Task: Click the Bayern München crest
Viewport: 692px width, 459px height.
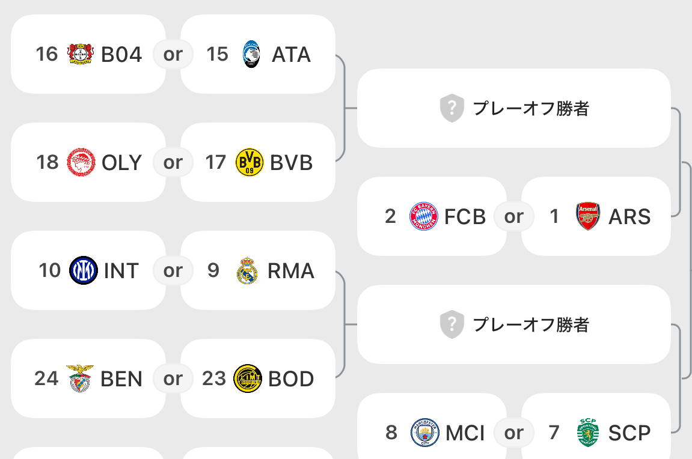Action: click(x=424, y=216)
